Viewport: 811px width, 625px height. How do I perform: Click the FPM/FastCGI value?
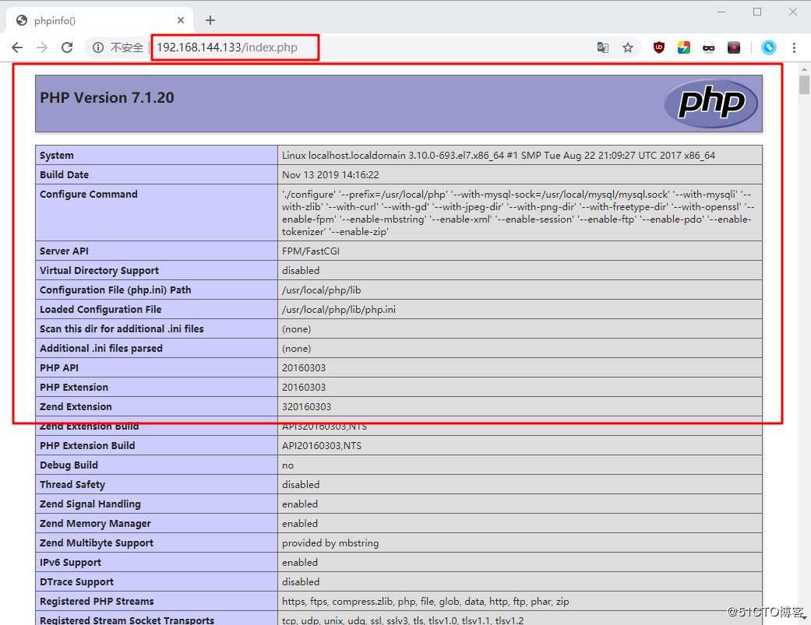pos(311,251)
